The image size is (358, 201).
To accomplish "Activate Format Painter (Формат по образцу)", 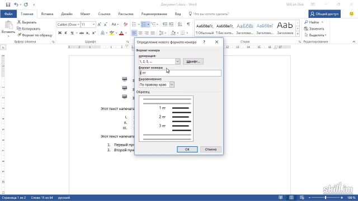I will pyautogui.click(x=35, y=35).
